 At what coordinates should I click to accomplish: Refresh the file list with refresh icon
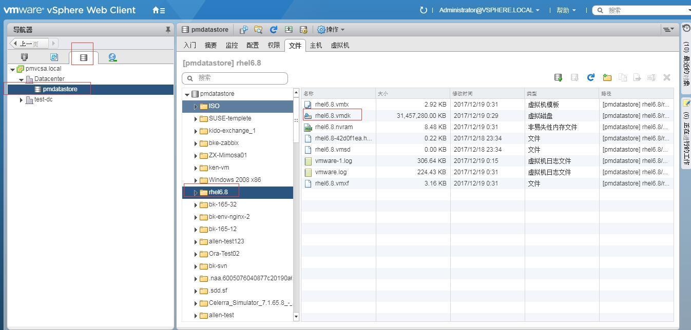(x=590, y=77)
